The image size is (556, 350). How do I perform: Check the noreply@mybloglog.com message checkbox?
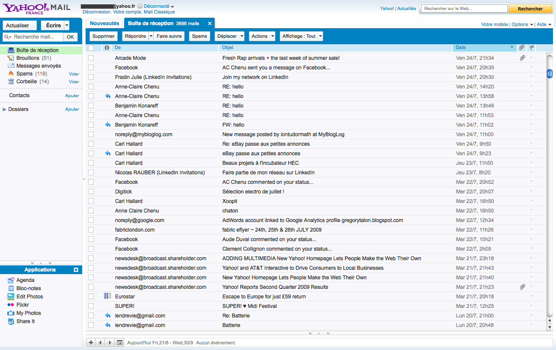coord(91,134)
